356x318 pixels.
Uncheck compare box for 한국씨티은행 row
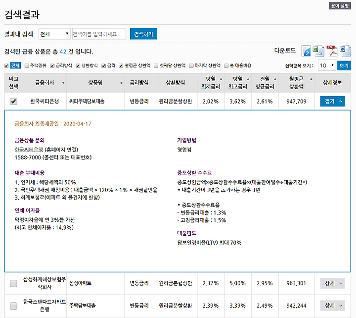[x=13, y=101]
